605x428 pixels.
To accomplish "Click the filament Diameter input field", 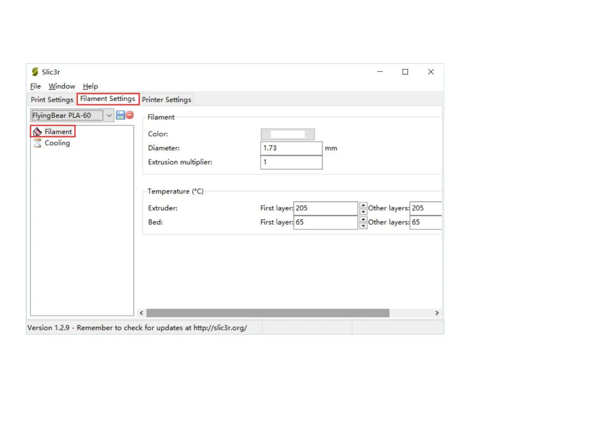I will 291,148.
